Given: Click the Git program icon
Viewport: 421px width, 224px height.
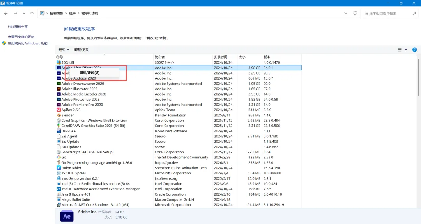Looking at the screenshot, I should pos(58,157).
